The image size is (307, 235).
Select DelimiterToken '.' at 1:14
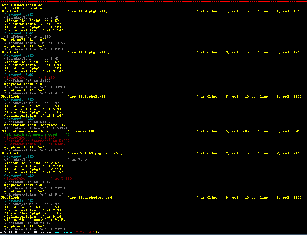coord(34,30)
